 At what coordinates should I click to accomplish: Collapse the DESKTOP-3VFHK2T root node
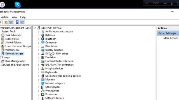(35, 28)
